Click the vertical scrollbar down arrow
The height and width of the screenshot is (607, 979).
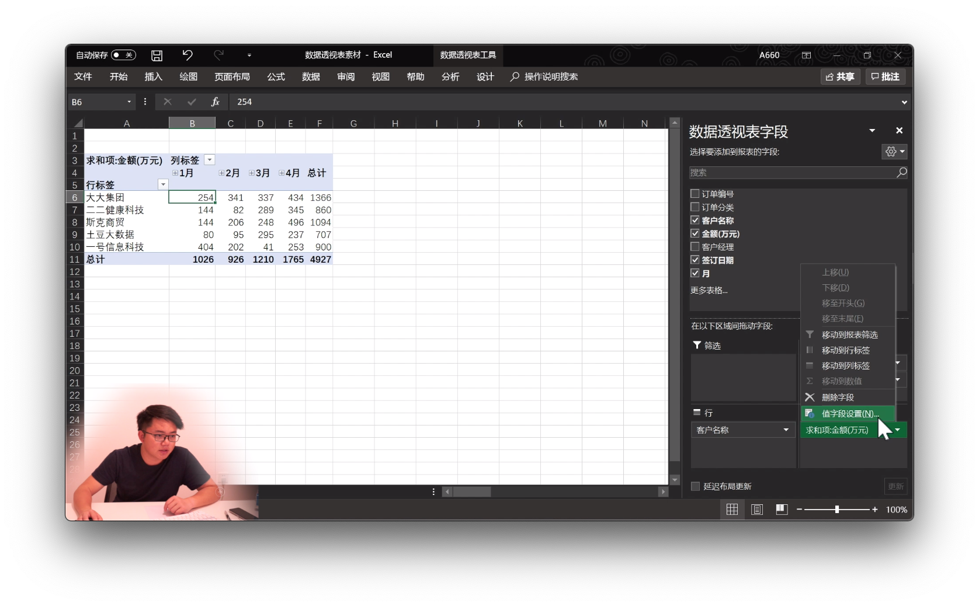click(x=675, y=480)
